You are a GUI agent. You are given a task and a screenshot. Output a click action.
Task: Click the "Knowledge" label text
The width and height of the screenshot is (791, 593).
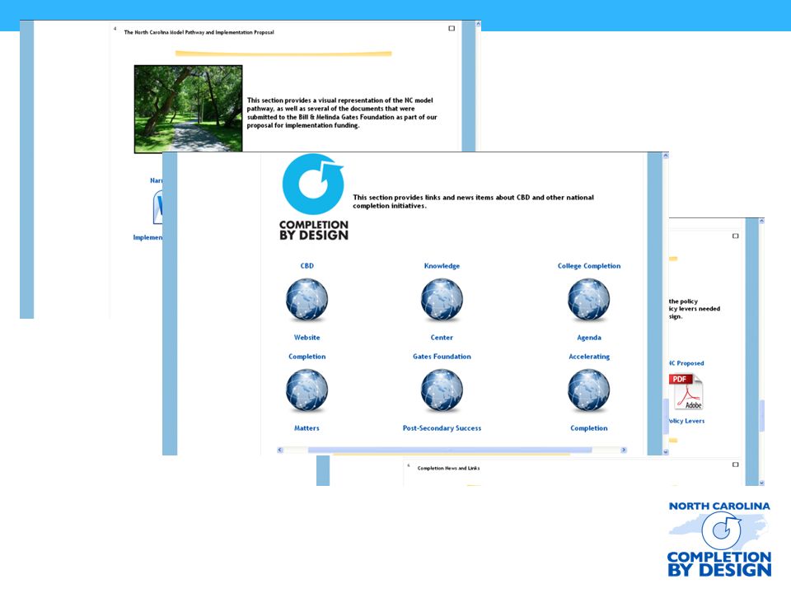click(442, 266)
